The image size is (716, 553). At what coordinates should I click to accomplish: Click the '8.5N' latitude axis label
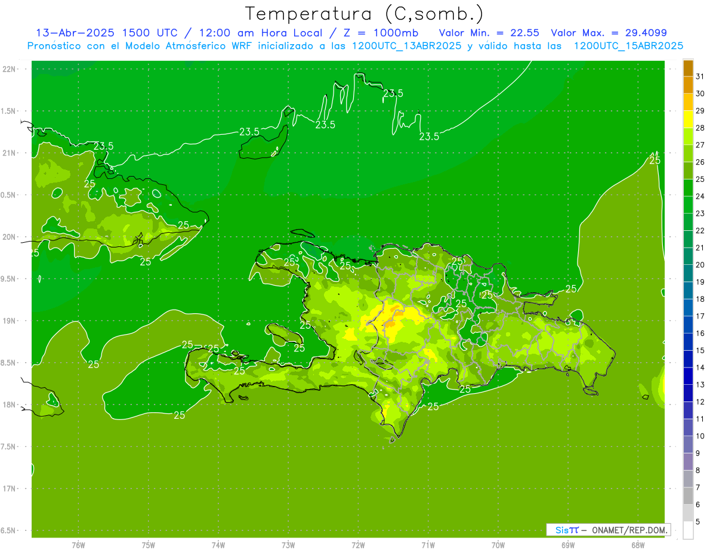click(8, 363)
